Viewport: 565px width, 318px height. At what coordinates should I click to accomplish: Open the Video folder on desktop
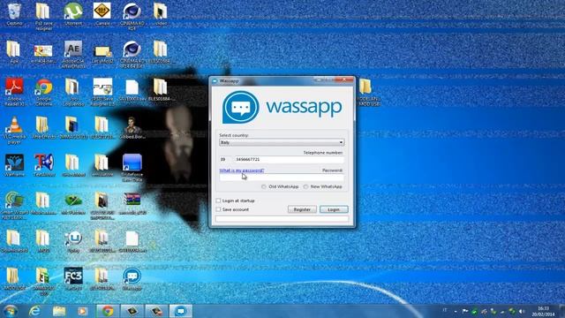161,14
